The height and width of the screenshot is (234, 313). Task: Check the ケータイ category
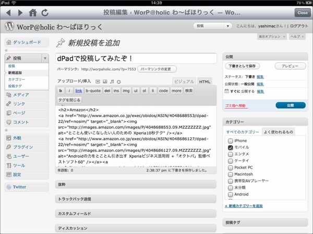(x=231, y=161)
